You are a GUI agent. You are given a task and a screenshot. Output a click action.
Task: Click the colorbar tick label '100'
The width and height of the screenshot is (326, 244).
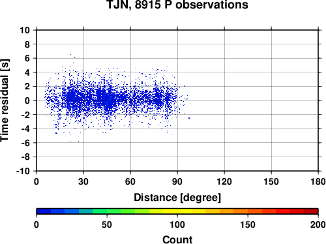[177, 224]
